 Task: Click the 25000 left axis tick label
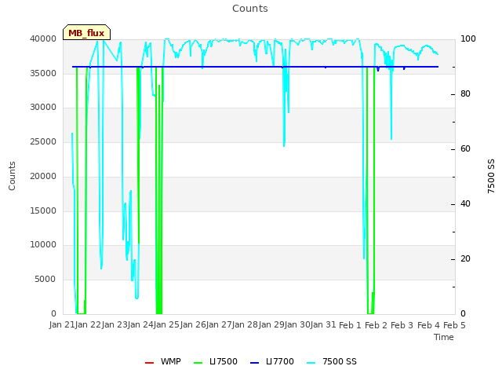coord(43,141)
